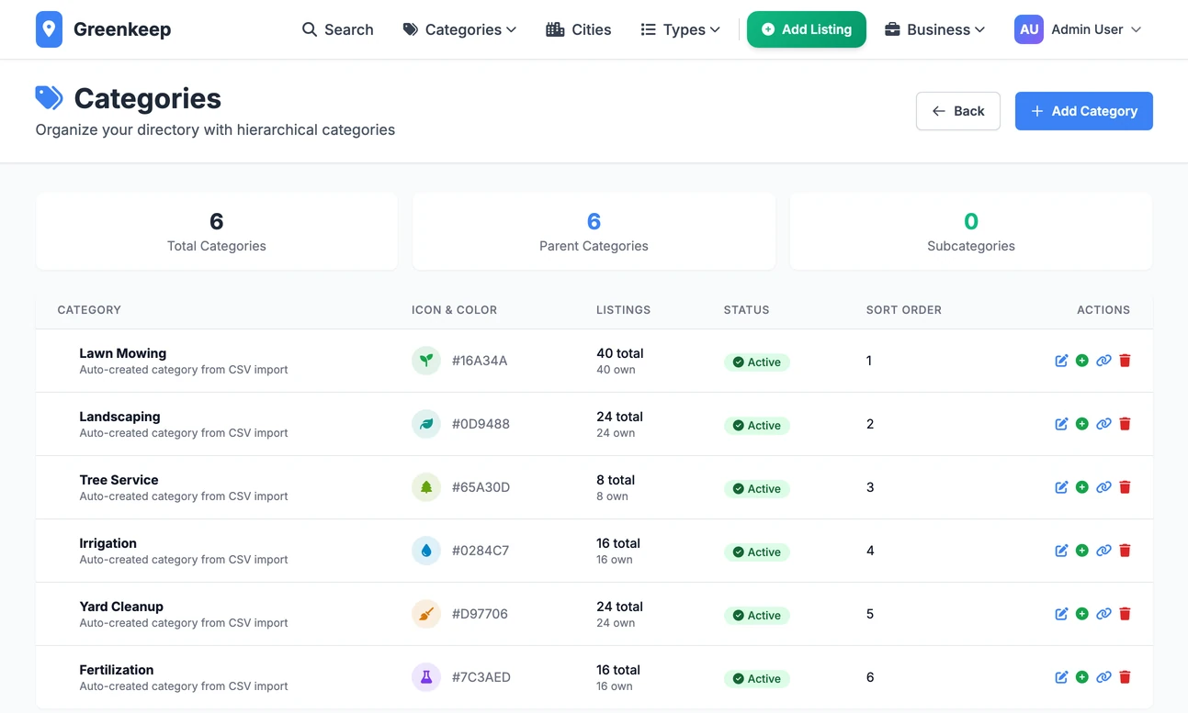The image size is (1188, 713).
Task: Click the Greenkeep map pin logo
Action: [x=49, y=29]
